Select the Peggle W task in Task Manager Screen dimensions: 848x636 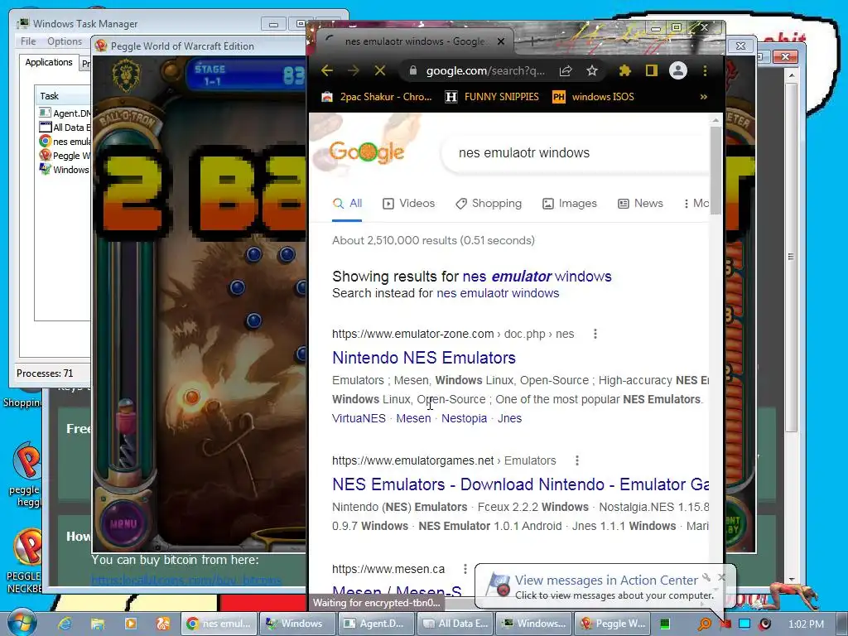65,155
